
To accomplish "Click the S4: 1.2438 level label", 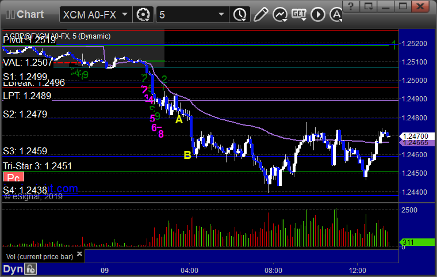I will (x=25, y=190).
